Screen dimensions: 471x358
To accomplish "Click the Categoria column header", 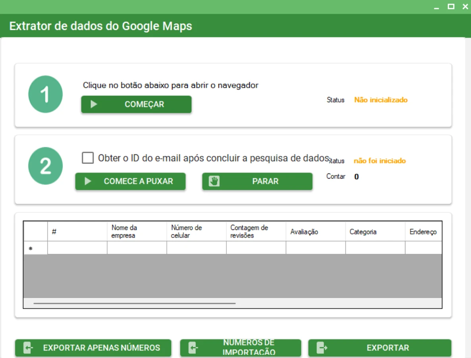I will (375, 232).
